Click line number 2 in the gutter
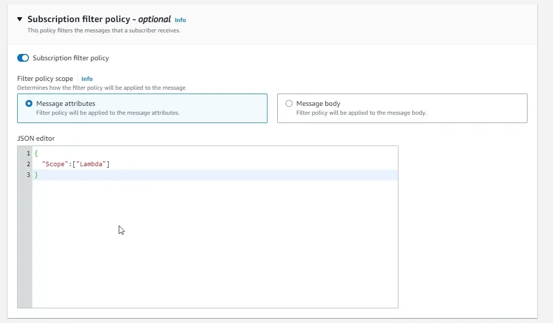Viewport: 553px width, 323px height. pyautogui.click(x=28, y=164)
